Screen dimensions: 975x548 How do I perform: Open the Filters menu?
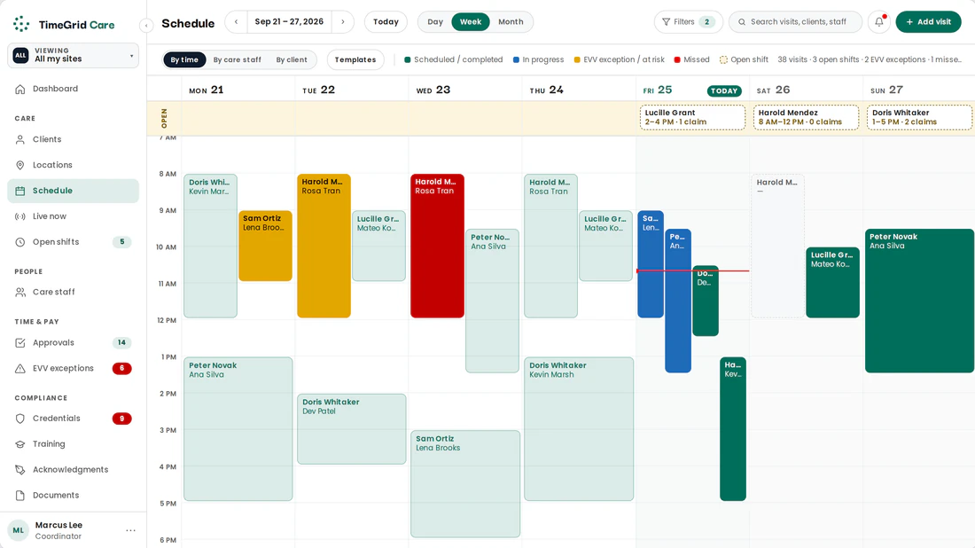(x=689, y=22)
